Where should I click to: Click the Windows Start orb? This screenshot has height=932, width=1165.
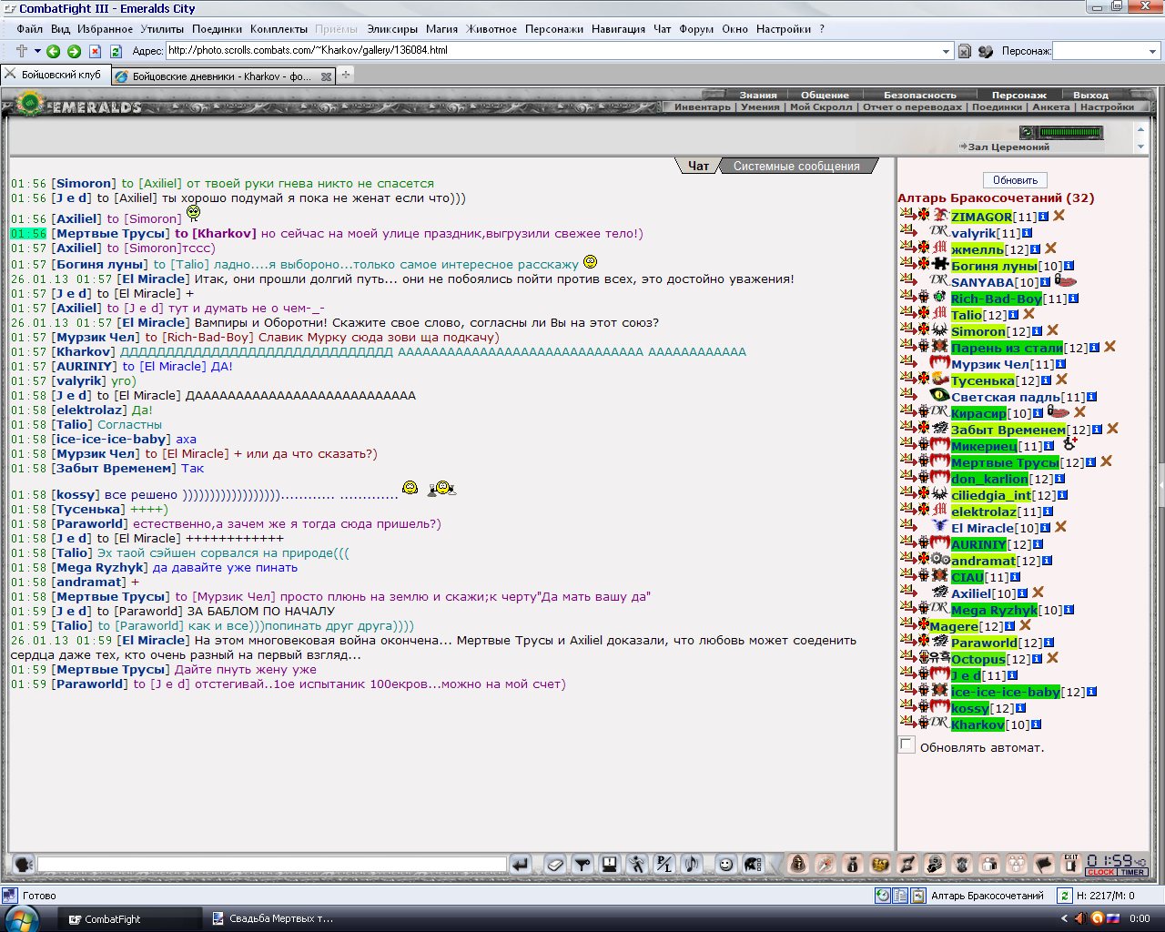tap(20, 918)
